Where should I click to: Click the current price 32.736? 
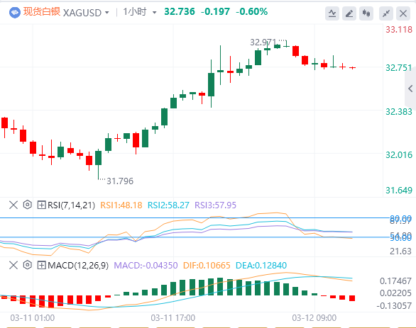tap(180, 11)
